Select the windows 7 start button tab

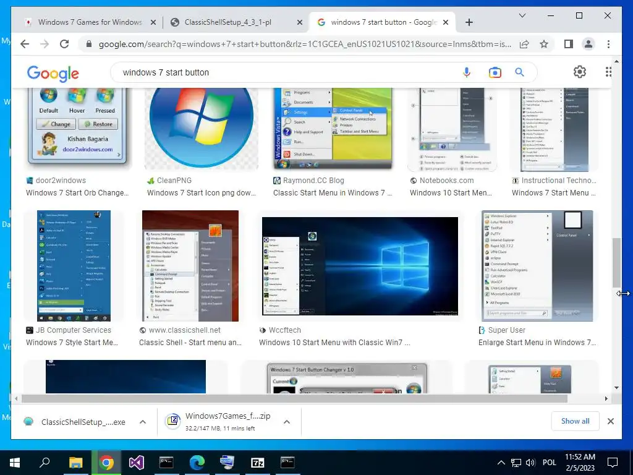tap(382, 22)
